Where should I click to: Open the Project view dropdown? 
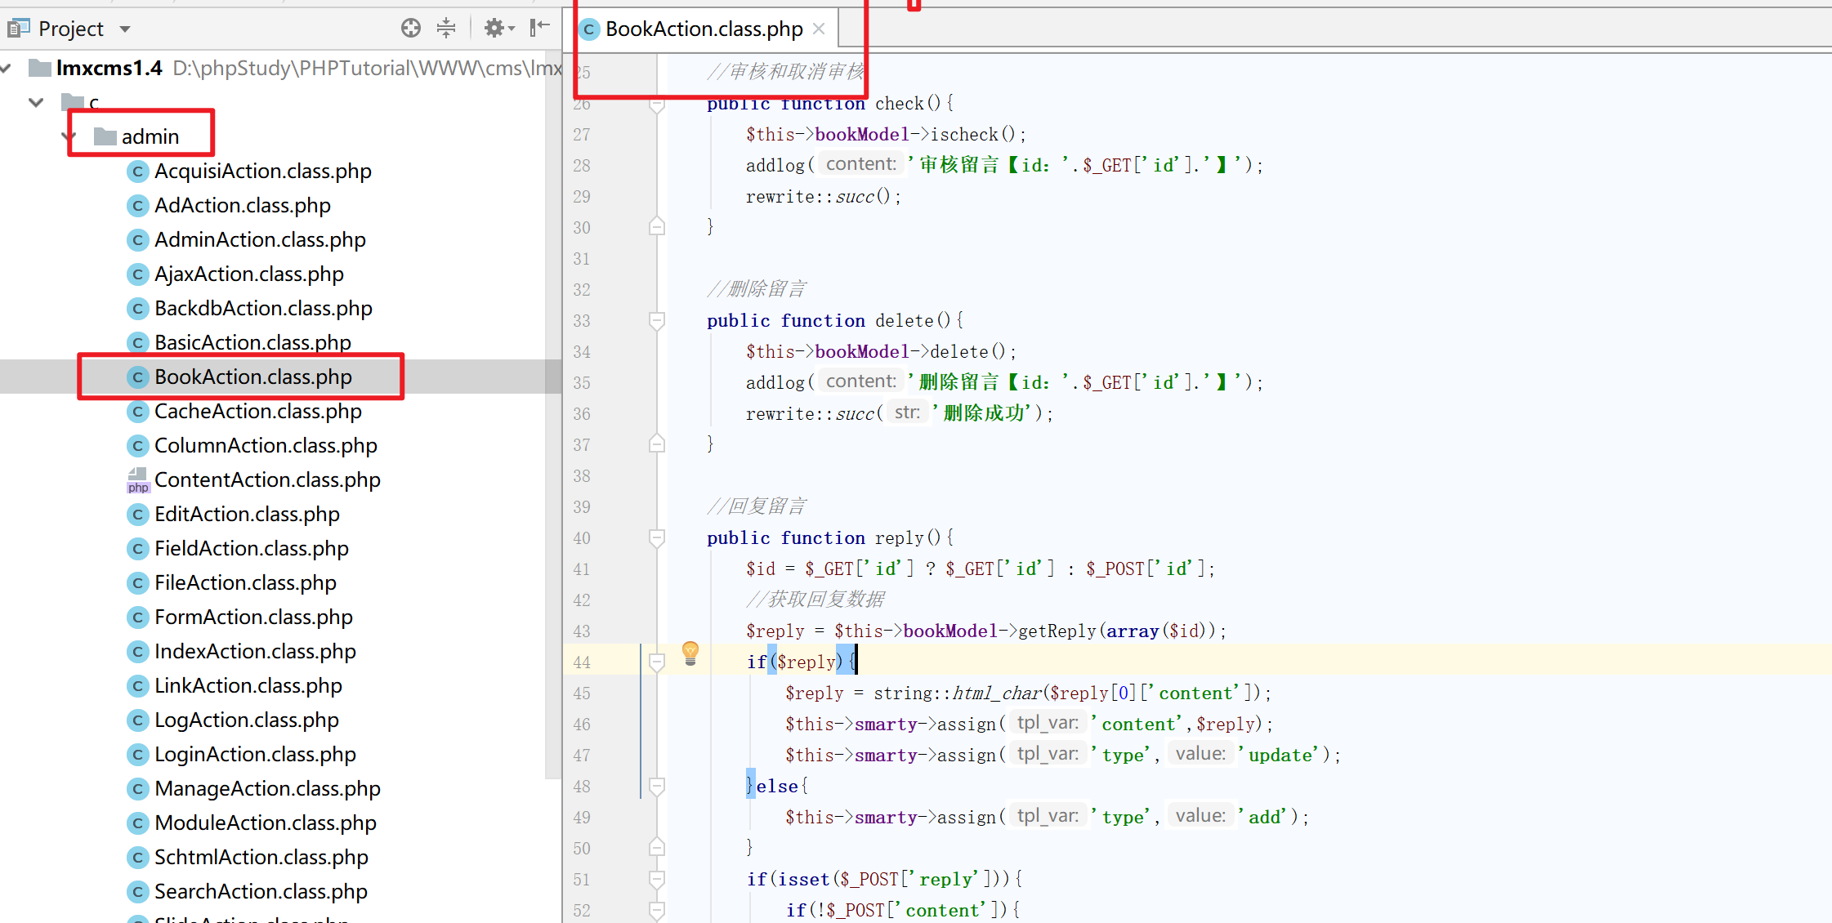tap(125, 29)
